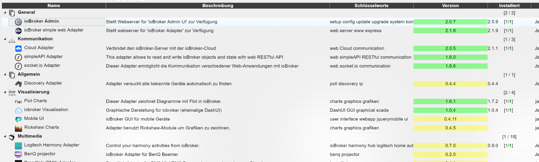Collapse the Multimedia group
Screen dimensions: 539x162
tap(5, 137)
